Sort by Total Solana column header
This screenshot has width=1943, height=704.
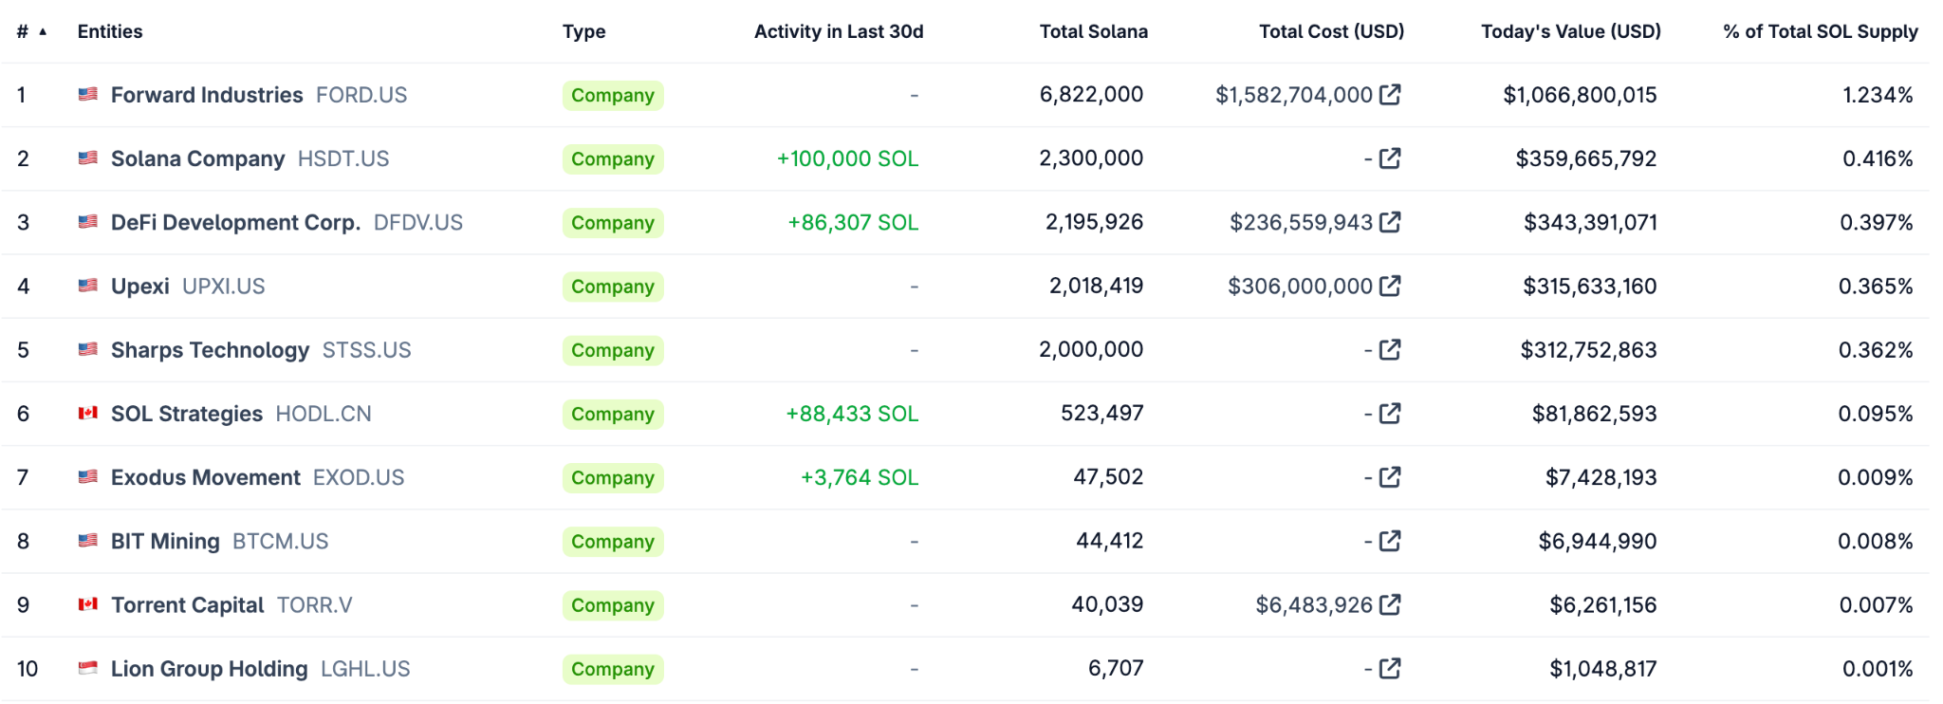[x=1093, y=31]
